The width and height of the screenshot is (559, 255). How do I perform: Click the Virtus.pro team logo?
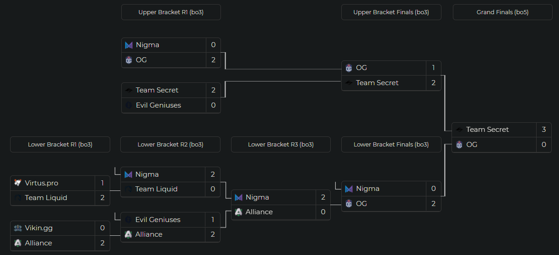[x=18, y=183]
